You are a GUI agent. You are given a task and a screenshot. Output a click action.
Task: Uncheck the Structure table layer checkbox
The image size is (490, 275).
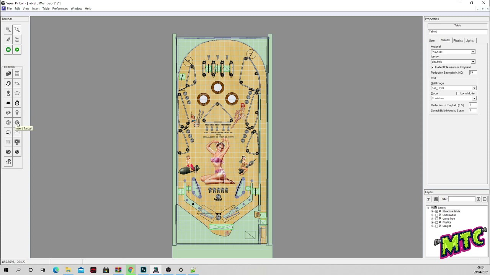[437, 211]
